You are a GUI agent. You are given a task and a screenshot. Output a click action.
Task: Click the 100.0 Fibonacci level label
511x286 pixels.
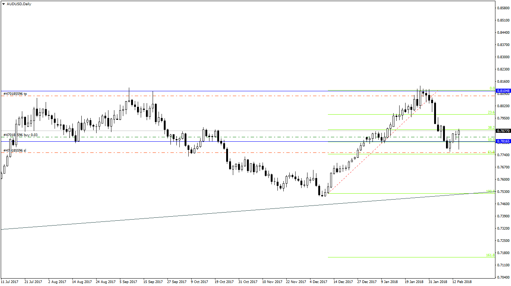(x=491, y=191)
